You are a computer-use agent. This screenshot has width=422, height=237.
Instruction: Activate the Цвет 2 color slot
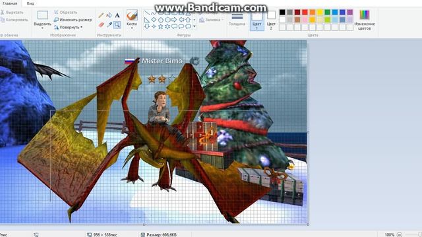click(271, 20)
